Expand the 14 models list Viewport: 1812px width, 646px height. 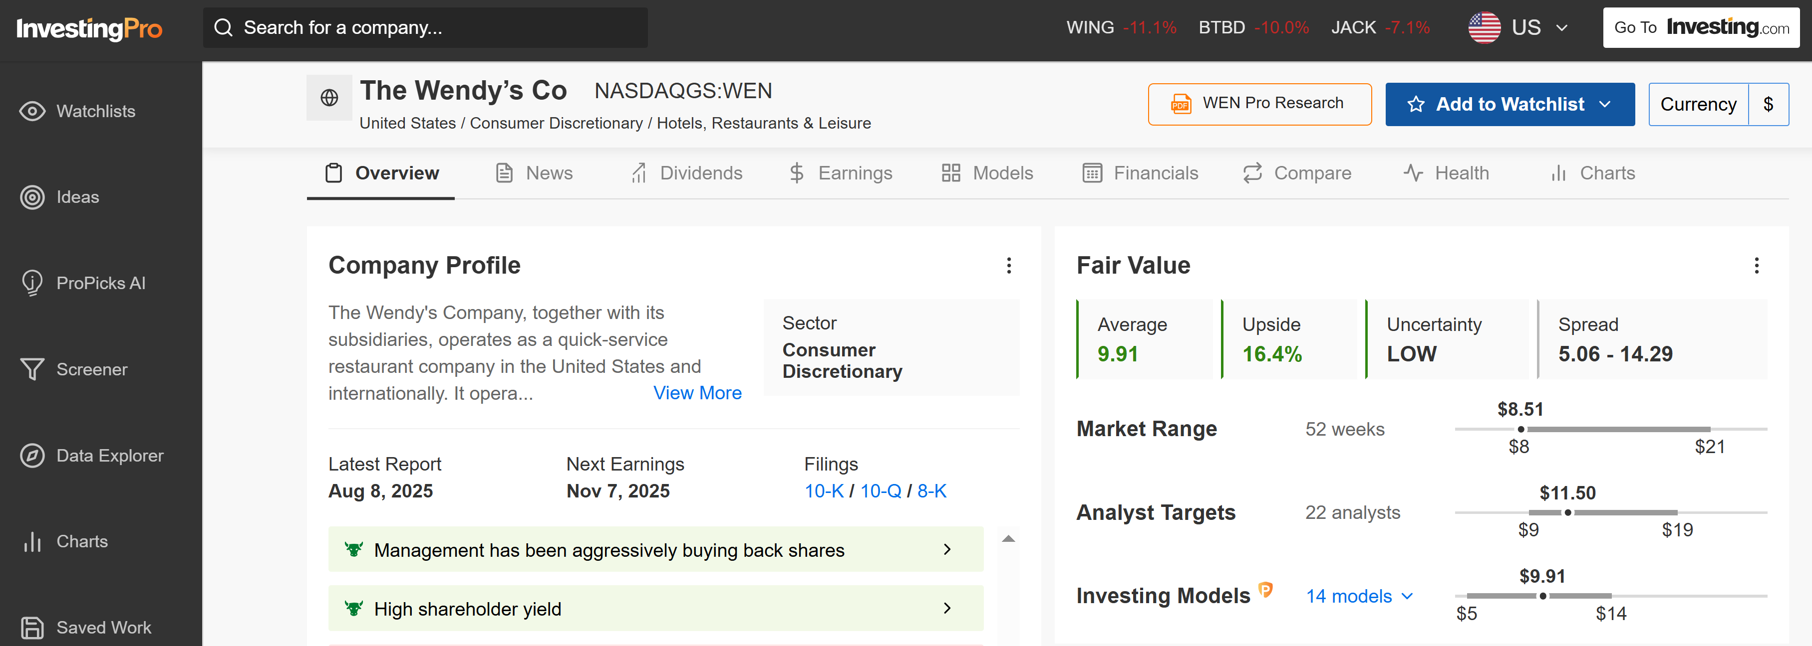pyautogui.click(x=1359, y=596)
